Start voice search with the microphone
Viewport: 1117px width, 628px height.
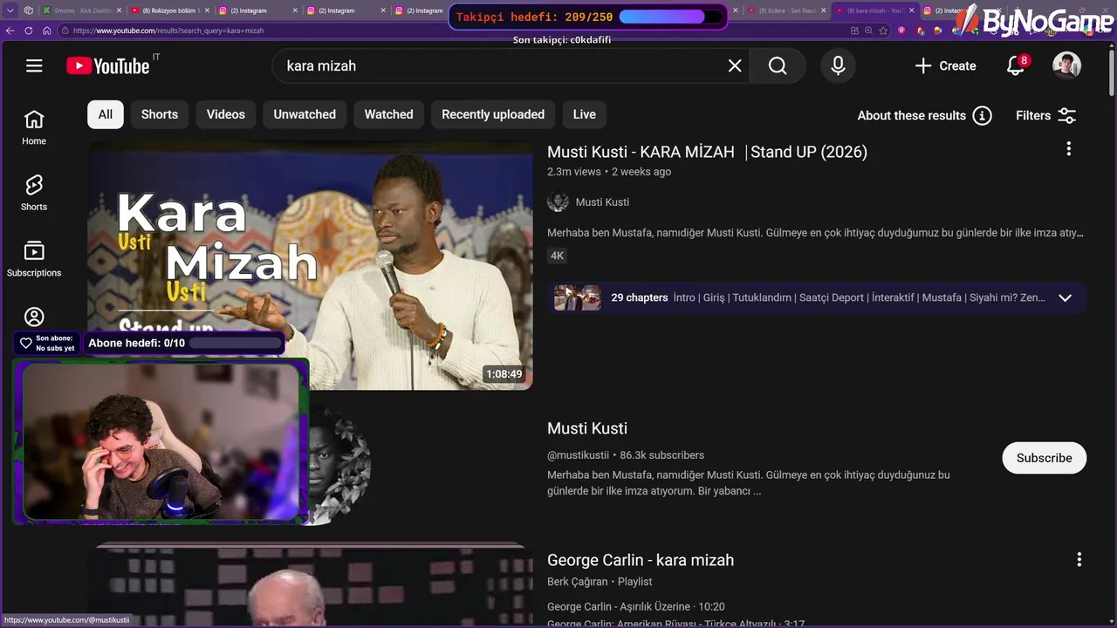click(838, 65)
